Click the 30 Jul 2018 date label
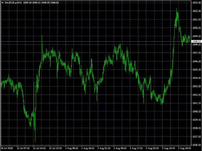Image resolution: width=202 pixels, height=151 pixels. tap(6, 148)
